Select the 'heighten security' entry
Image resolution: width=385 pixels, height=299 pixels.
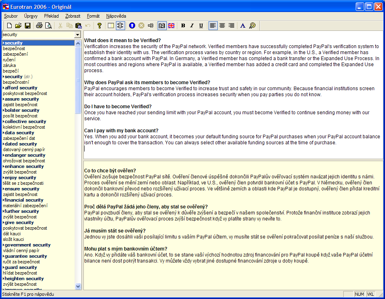[x=24, y=279]
